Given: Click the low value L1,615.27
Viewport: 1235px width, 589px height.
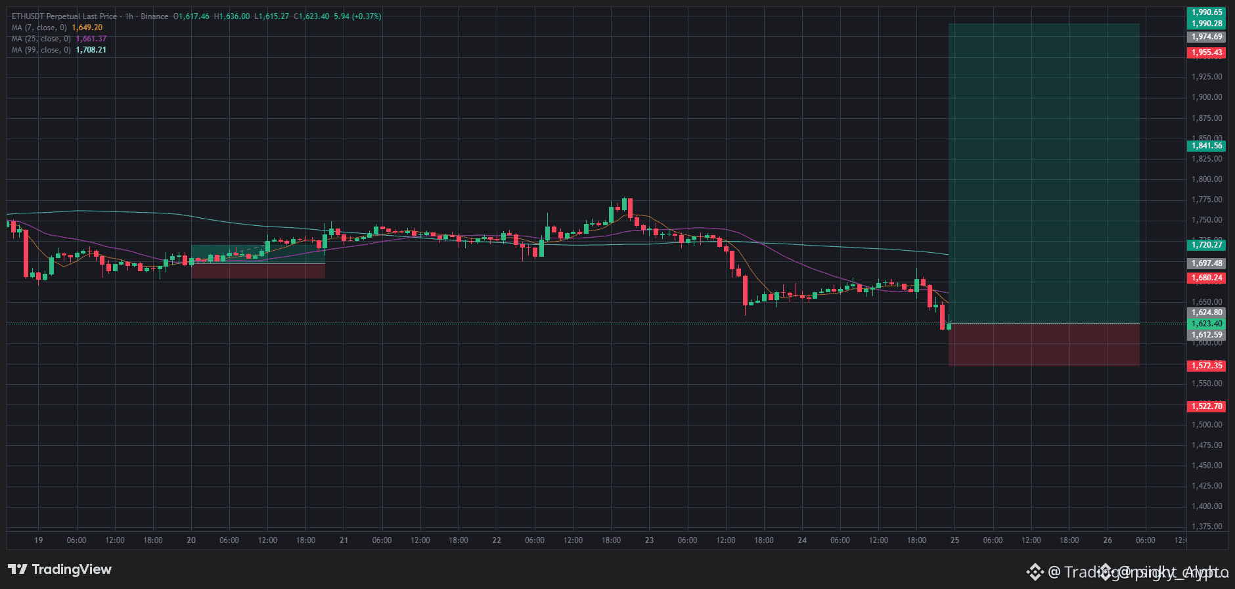Looking at the screenshot, I should click(272, 16).
